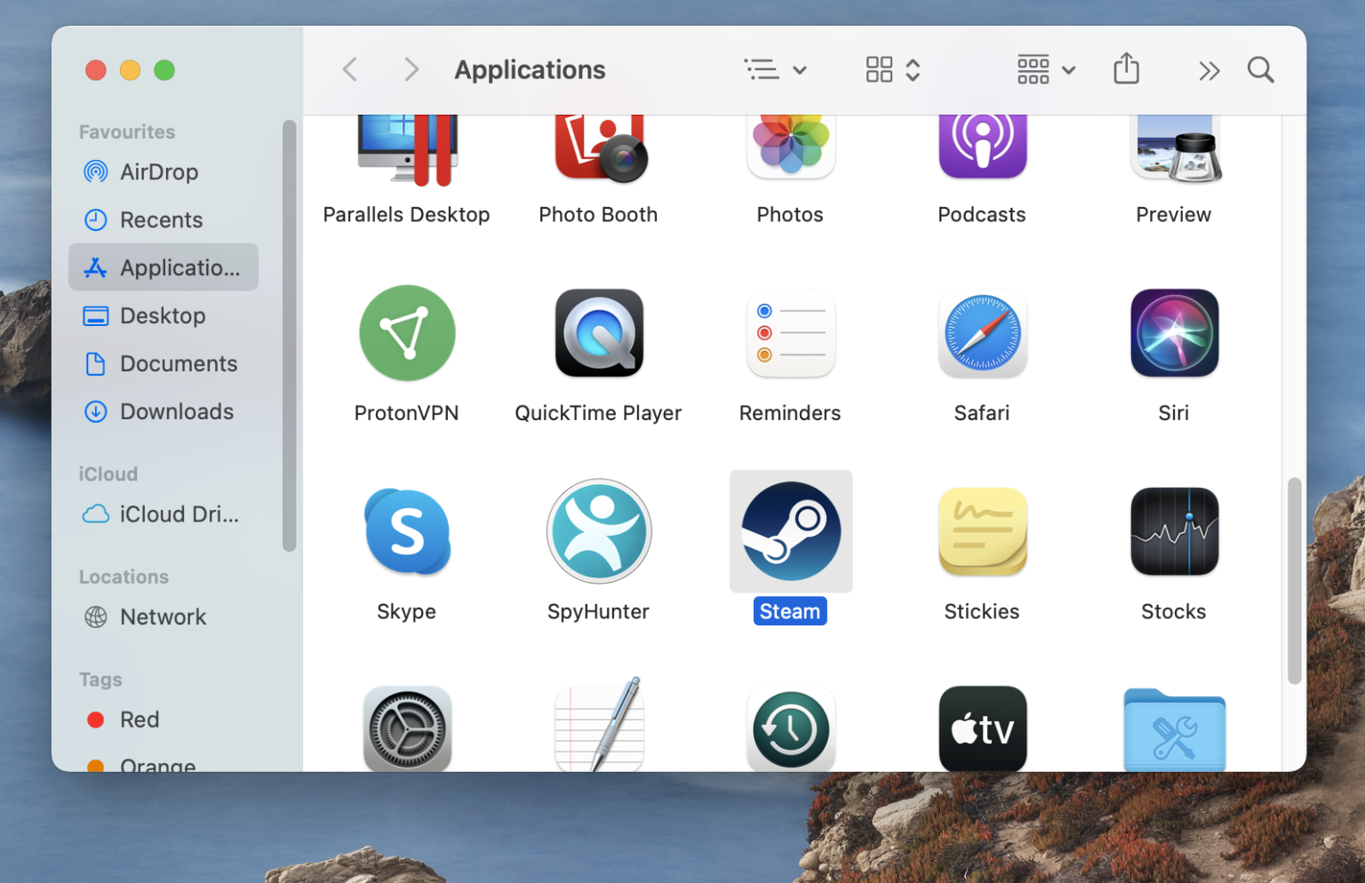Select the Red tag
This screenshot has width=1365, height=883.
point(164,720)
